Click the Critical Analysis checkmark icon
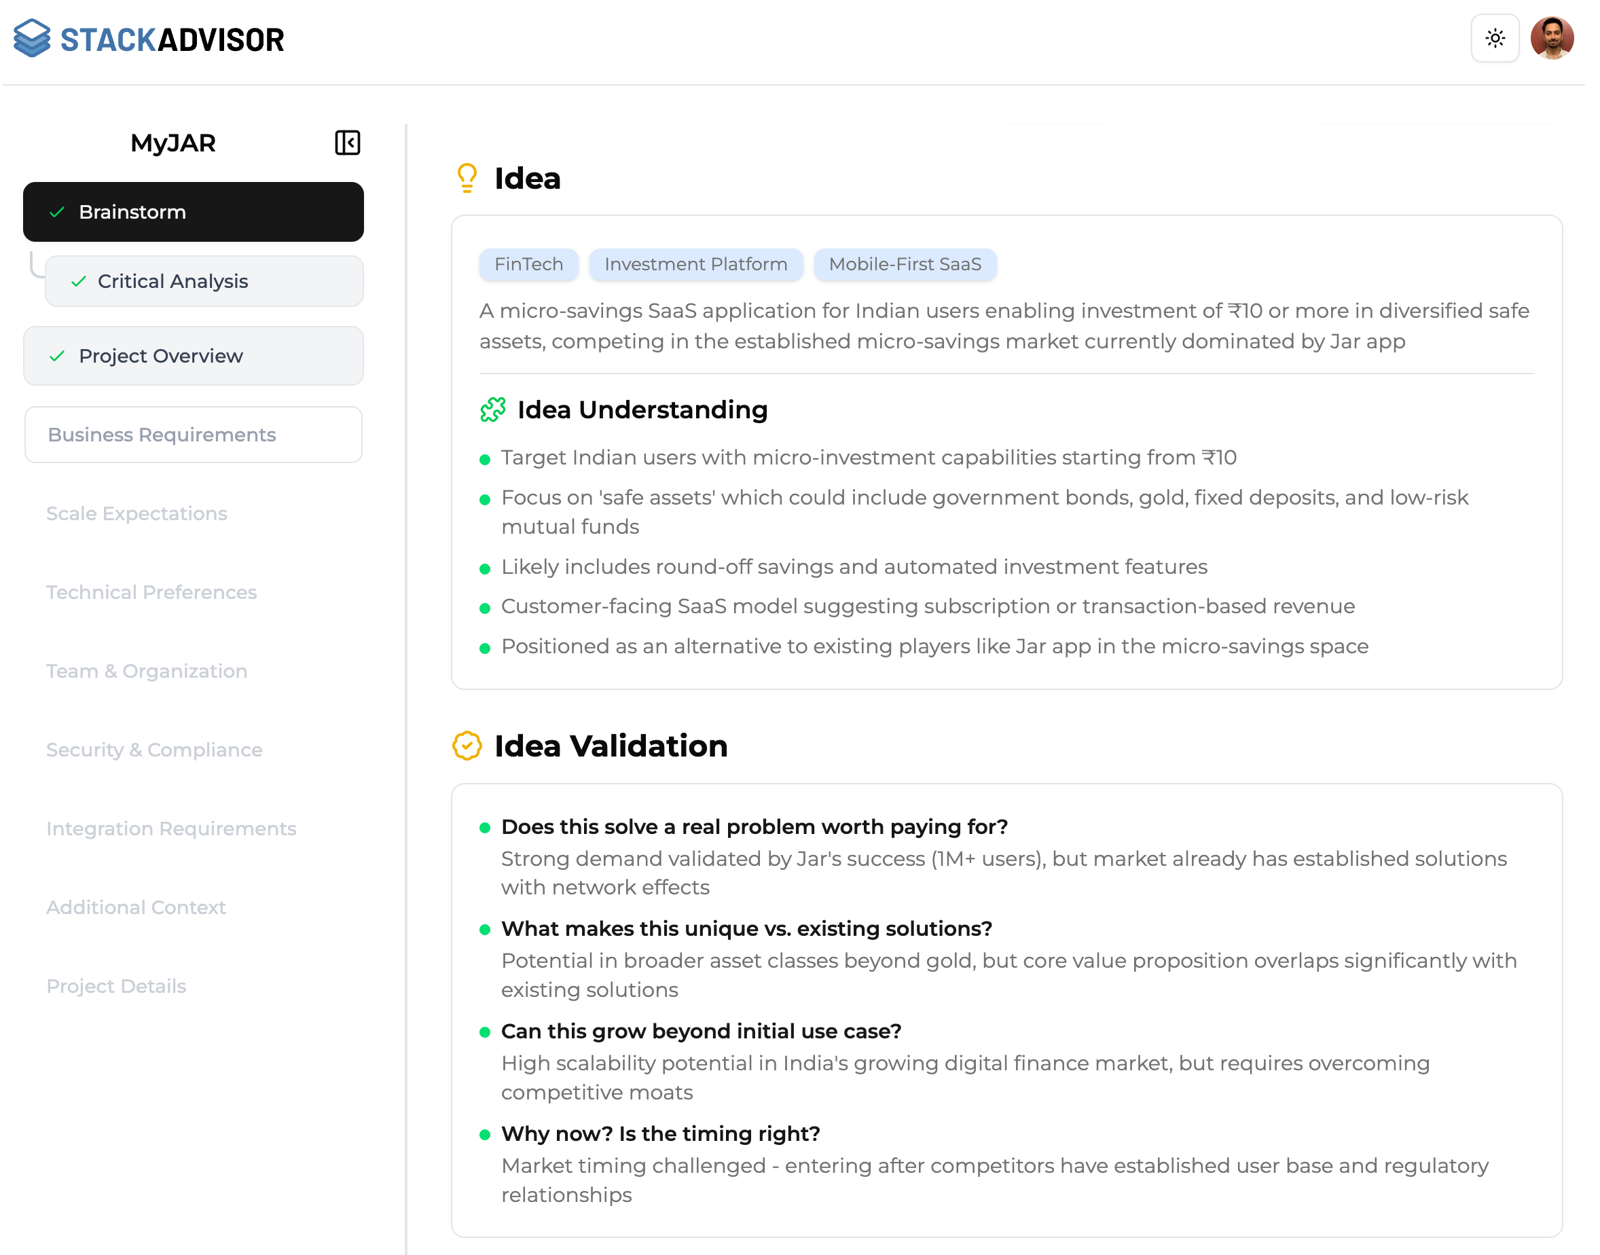Screen dimensions: 1600x1255 pos(79,281)
